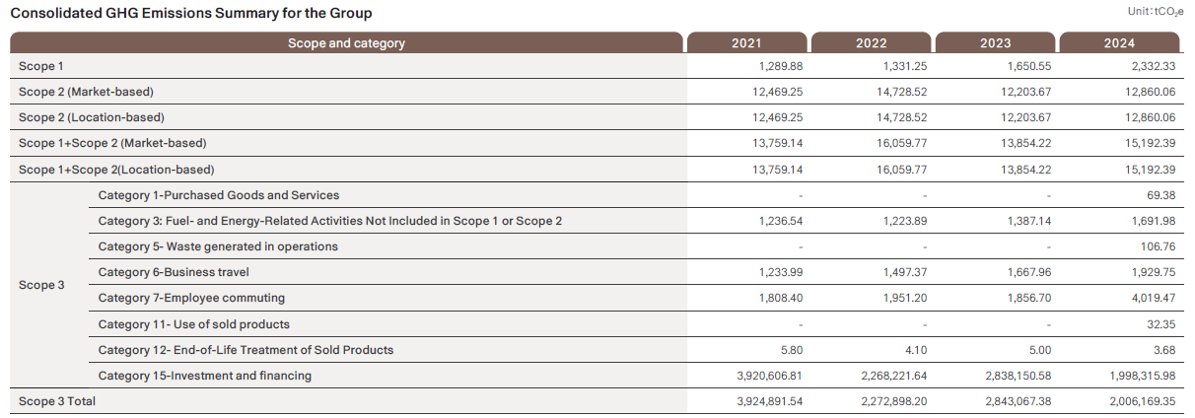This screenshot has width=1195, height=418.
Task: Select the 2024 column header
Action: (1119, 43)
